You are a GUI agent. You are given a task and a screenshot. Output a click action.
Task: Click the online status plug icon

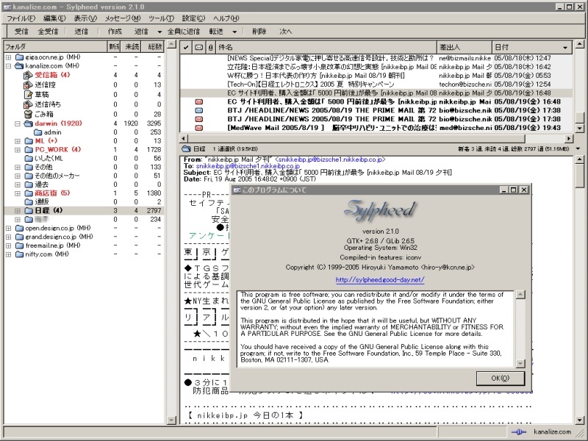(x=519, y=432)
